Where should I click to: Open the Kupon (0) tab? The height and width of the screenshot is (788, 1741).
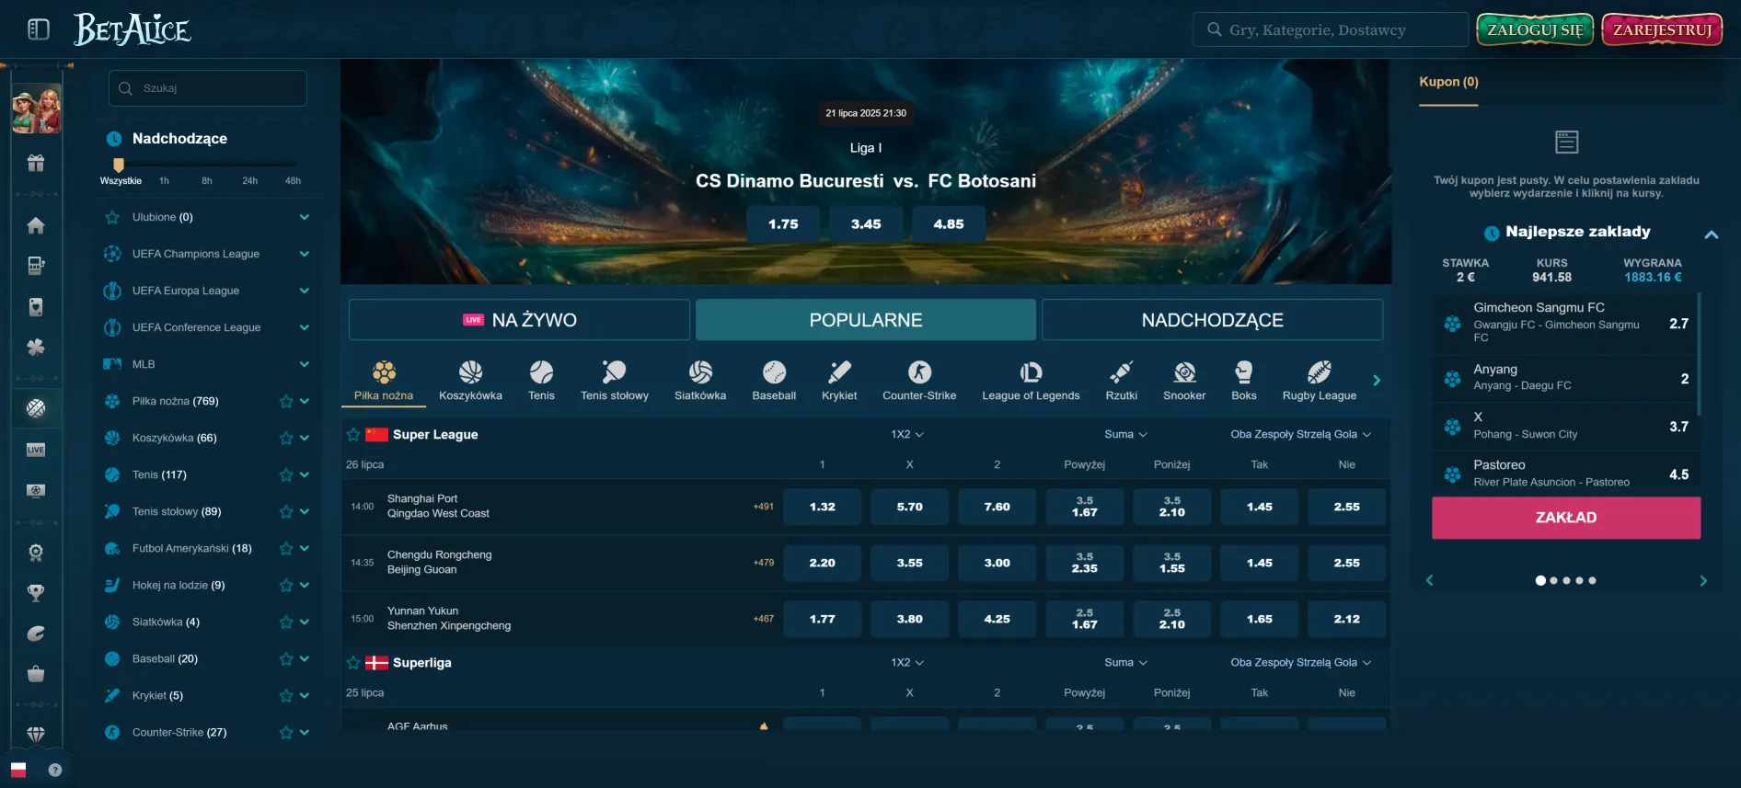point(1448,82)
